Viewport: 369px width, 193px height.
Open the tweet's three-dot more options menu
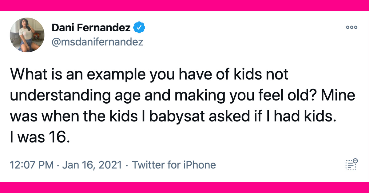point(351,27)
